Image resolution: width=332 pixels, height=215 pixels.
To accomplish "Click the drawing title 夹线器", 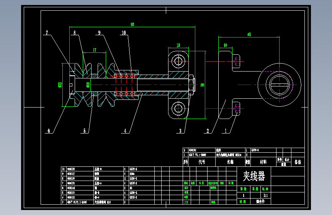I will point(254,176).
